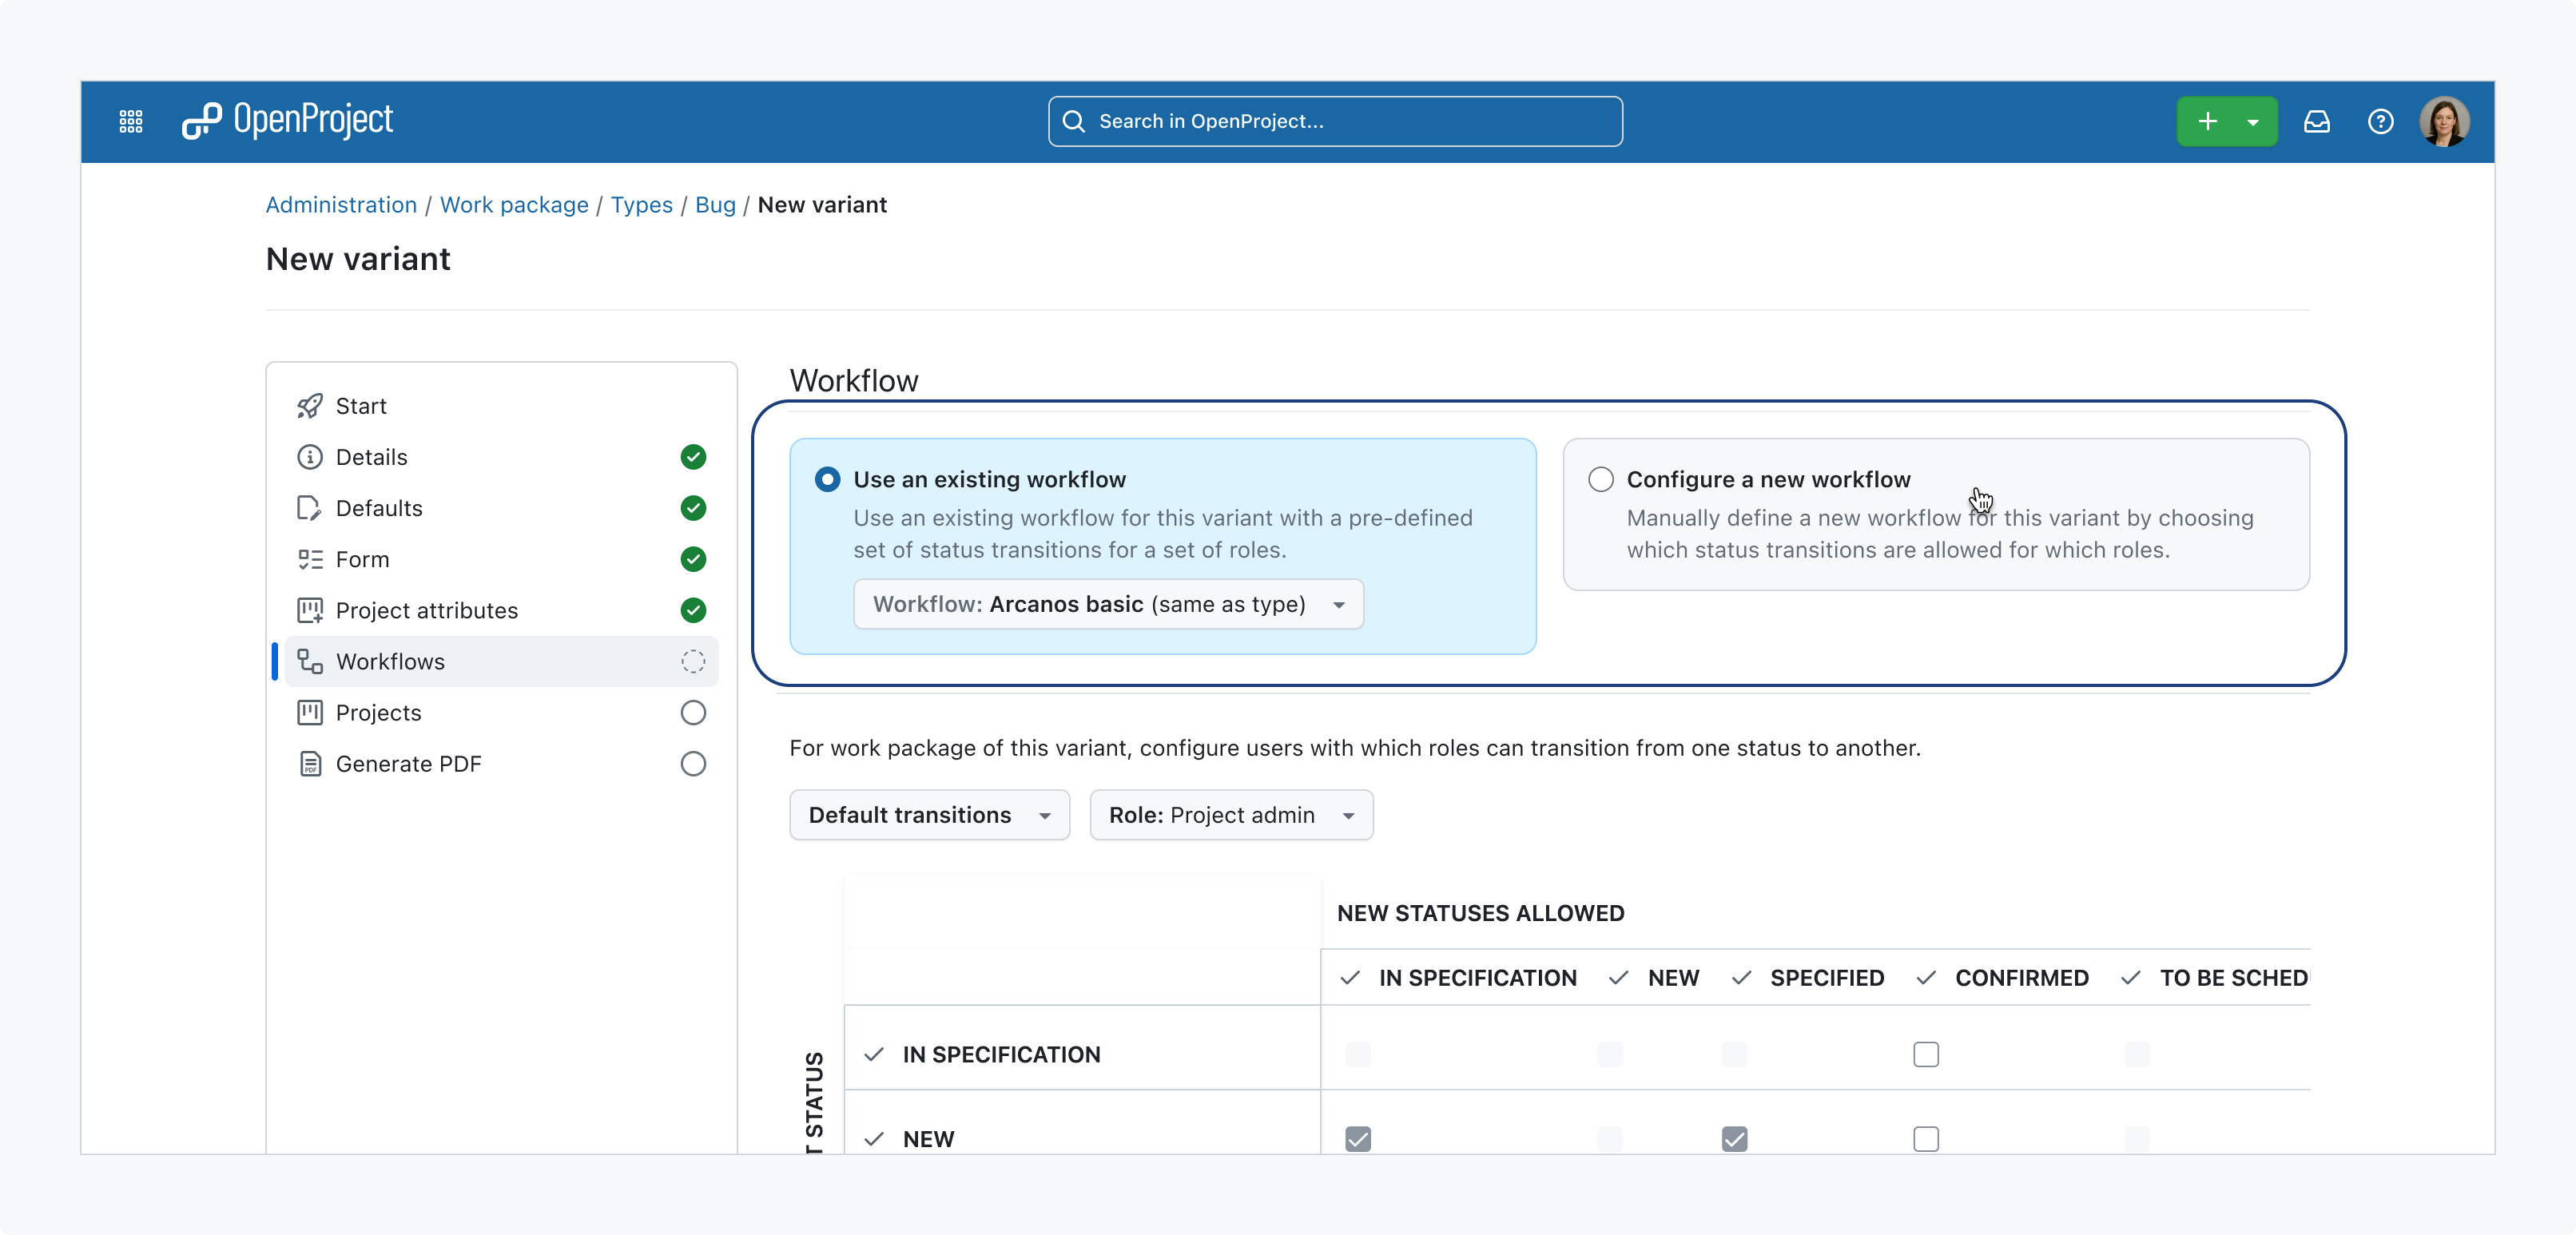This screenshot has height=1235, width=2576.
Task: Open the Bug breadcrumb link
Action: pyautogui.click(x=715, y=205)
